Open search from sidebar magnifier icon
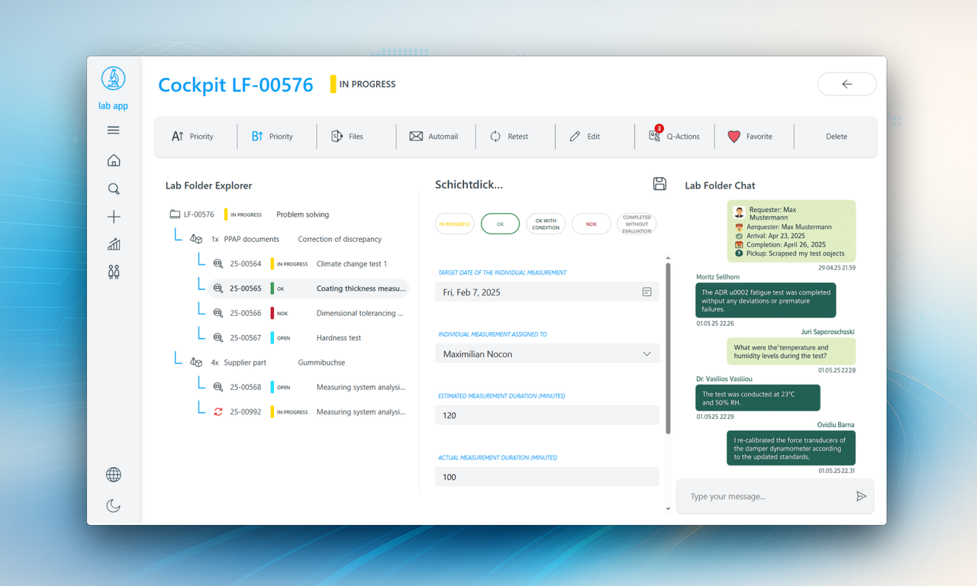This screenshot has height=586, width=977. pos(114,189)
